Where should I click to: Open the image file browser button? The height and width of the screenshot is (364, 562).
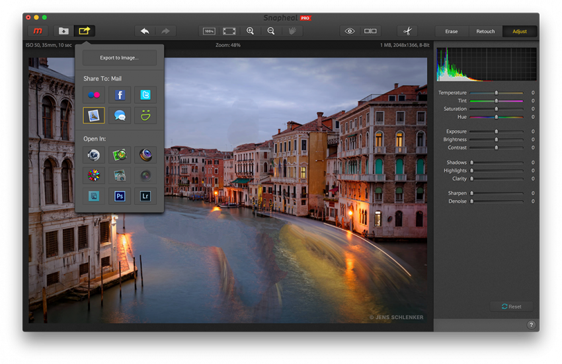coord(63,31)
